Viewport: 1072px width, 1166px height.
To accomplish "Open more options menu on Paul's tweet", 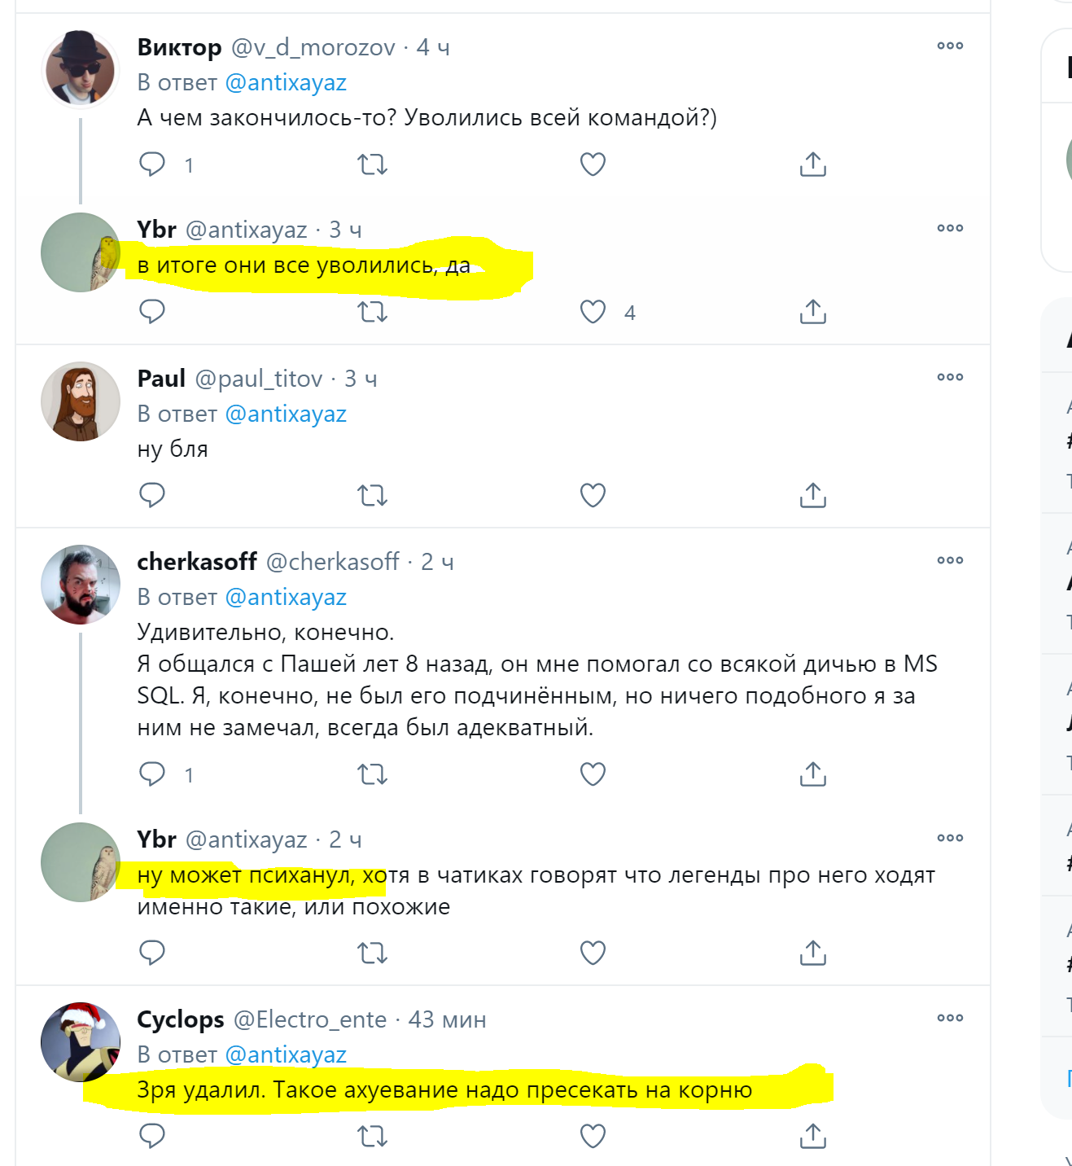I will click(x=950, y=378).
